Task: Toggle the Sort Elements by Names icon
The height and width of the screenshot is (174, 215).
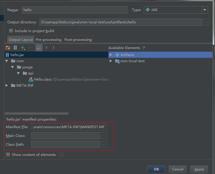Action: [39, 48]
